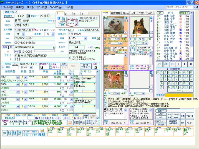
Task: Click the 履歴 history button
Action: click(x=64, y=64)
